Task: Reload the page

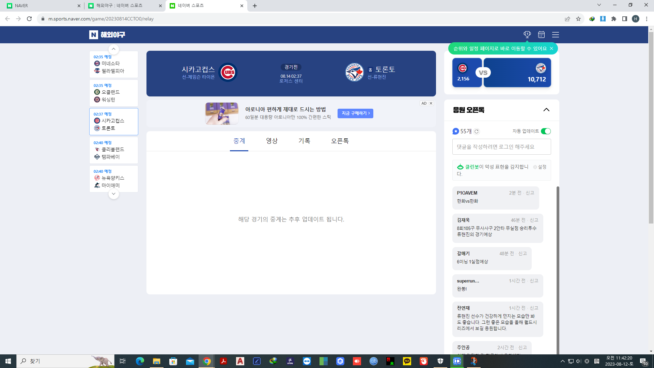Action: [29, 19]
